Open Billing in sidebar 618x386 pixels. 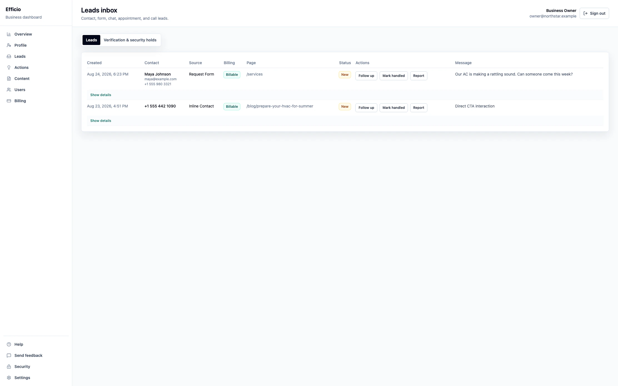tap(36, 101)
